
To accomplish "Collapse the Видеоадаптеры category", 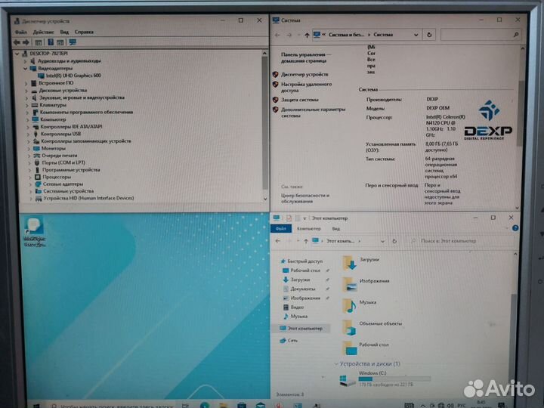I will coord(26,68).
